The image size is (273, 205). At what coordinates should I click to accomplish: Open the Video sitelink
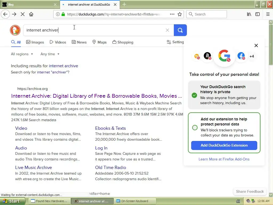coord(21,128)
